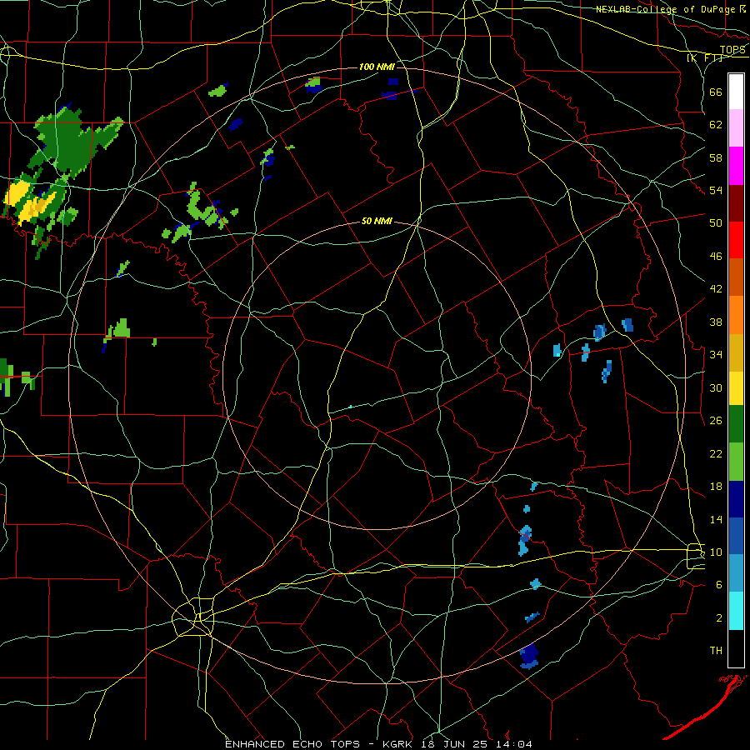Click the legend value "54"
Viewport: 750px width, 750px height.
coord(716,190)
